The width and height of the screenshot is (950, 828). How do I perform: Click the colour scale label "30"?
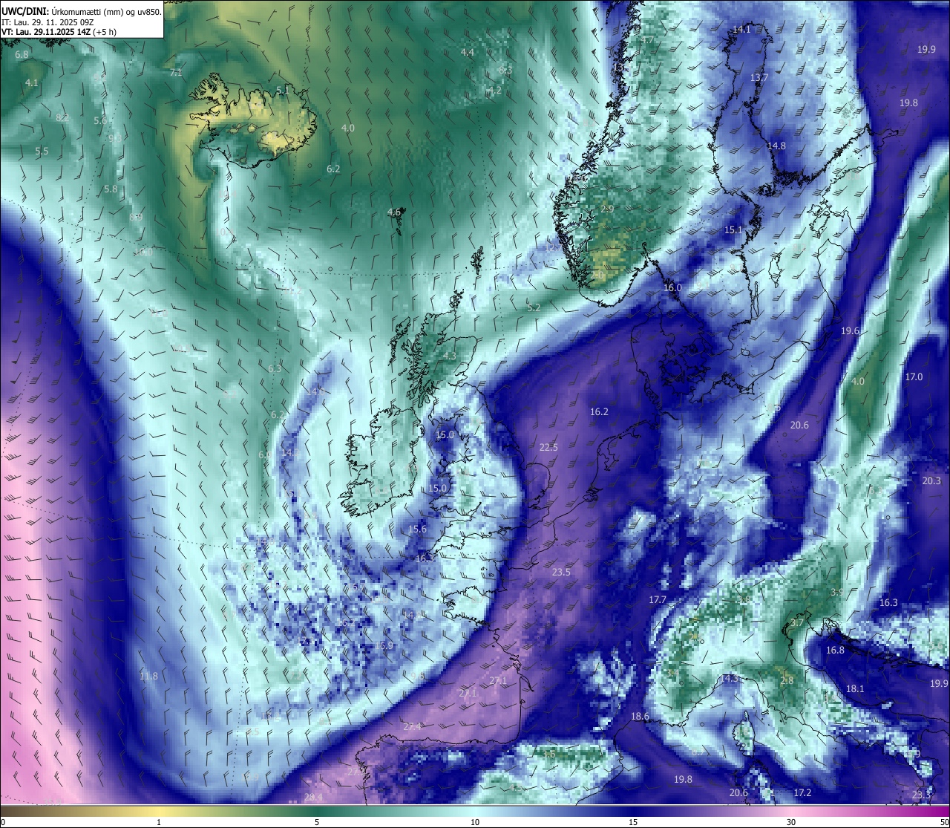point(791,822)
